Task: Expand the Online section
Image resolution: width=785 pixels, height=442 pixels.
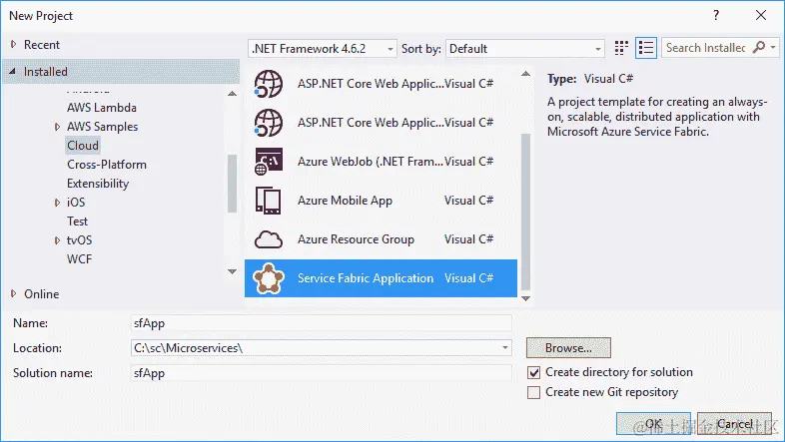Action: (x=13, y=293)
